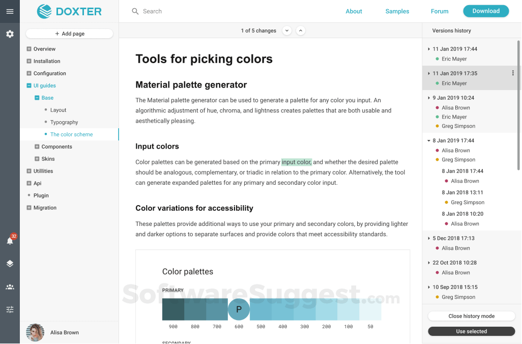The height and width of the screenshot is (344, 522).
Task: Collapse the UI guides section
Action: [x=29, y=85]
